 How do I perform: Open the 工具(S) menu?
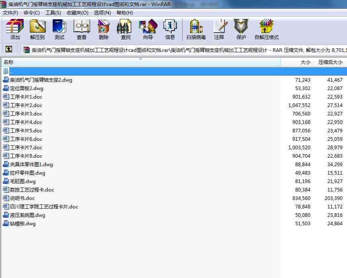53,13
